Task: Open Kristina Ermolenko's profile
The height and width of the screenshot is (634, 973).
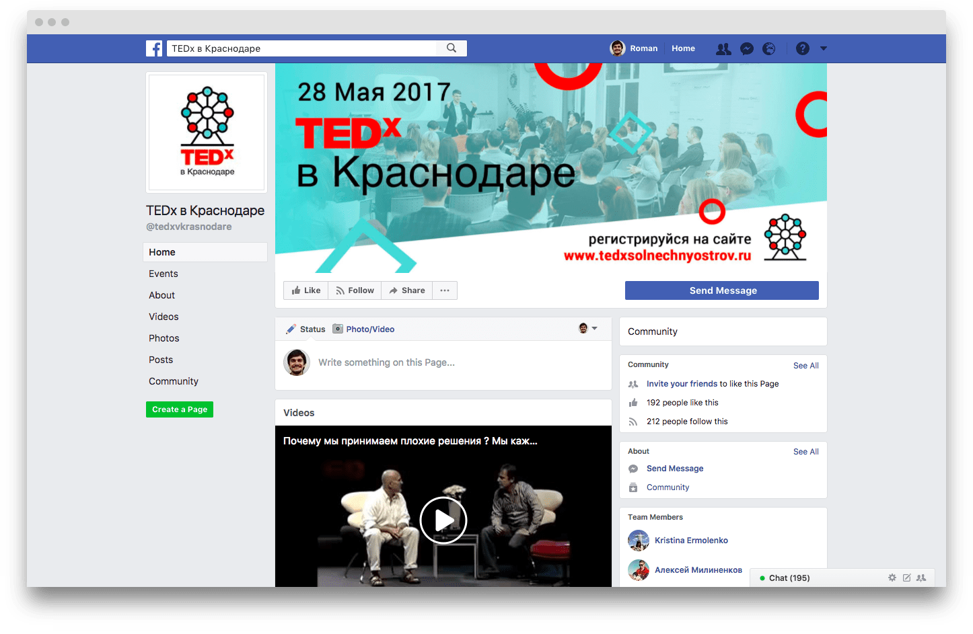Action: click(x=691, y=541)
